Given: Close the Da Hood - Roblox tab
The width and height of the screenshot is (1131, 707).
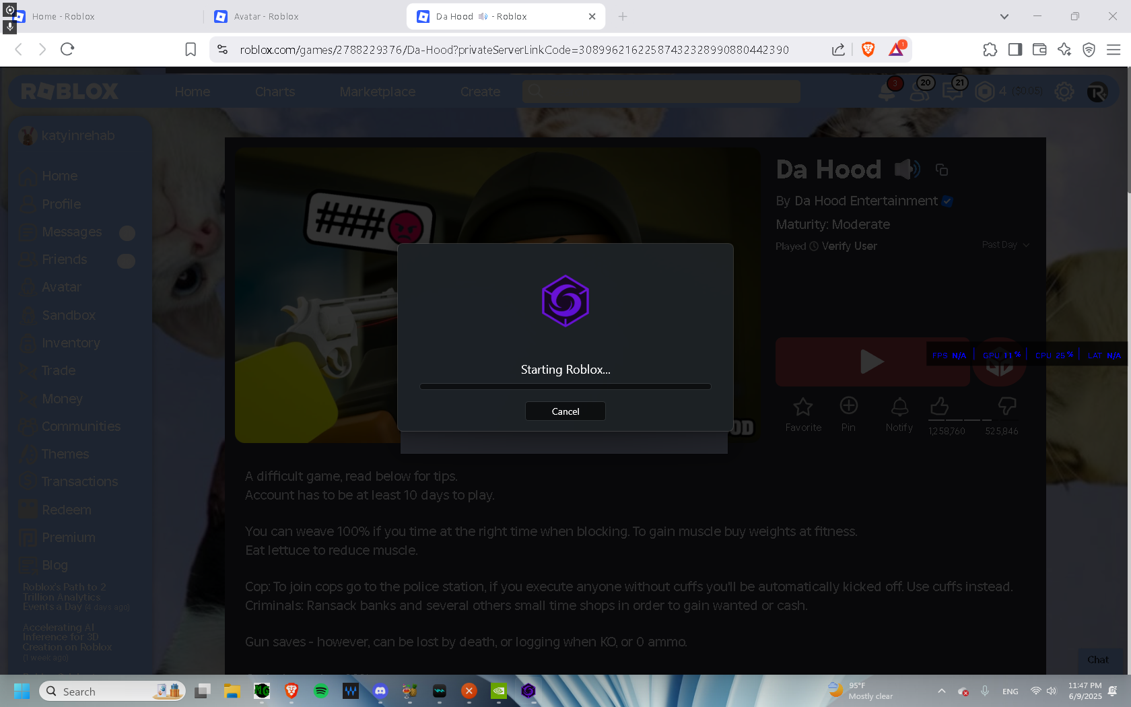Looking at the screenshot, I should click(592, 16).
